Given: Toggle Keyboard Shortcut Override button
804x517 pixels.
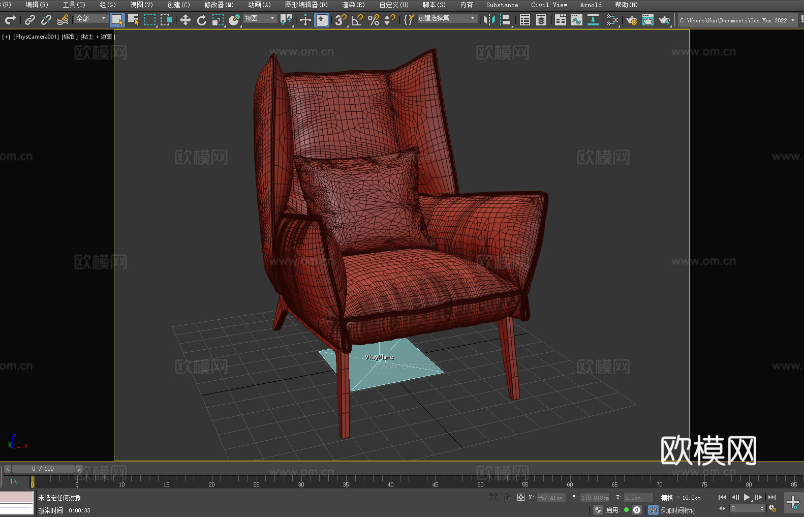Looking at the screenshot, I should click(x=322, y=20).
